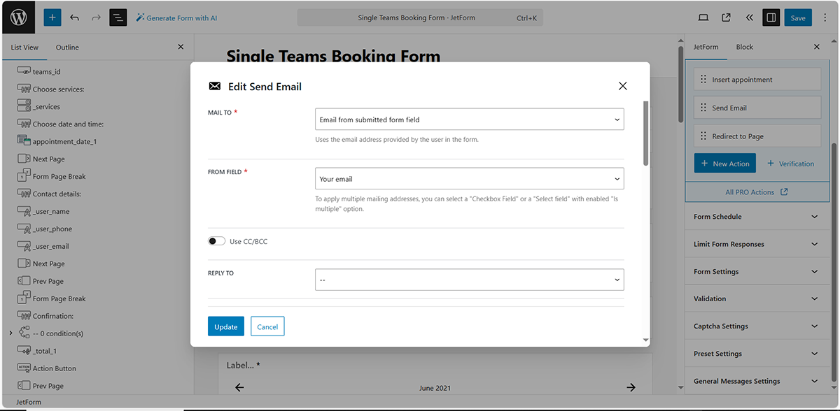Undo the last change
The image size is (840, 411).
(x=75, y=17)
